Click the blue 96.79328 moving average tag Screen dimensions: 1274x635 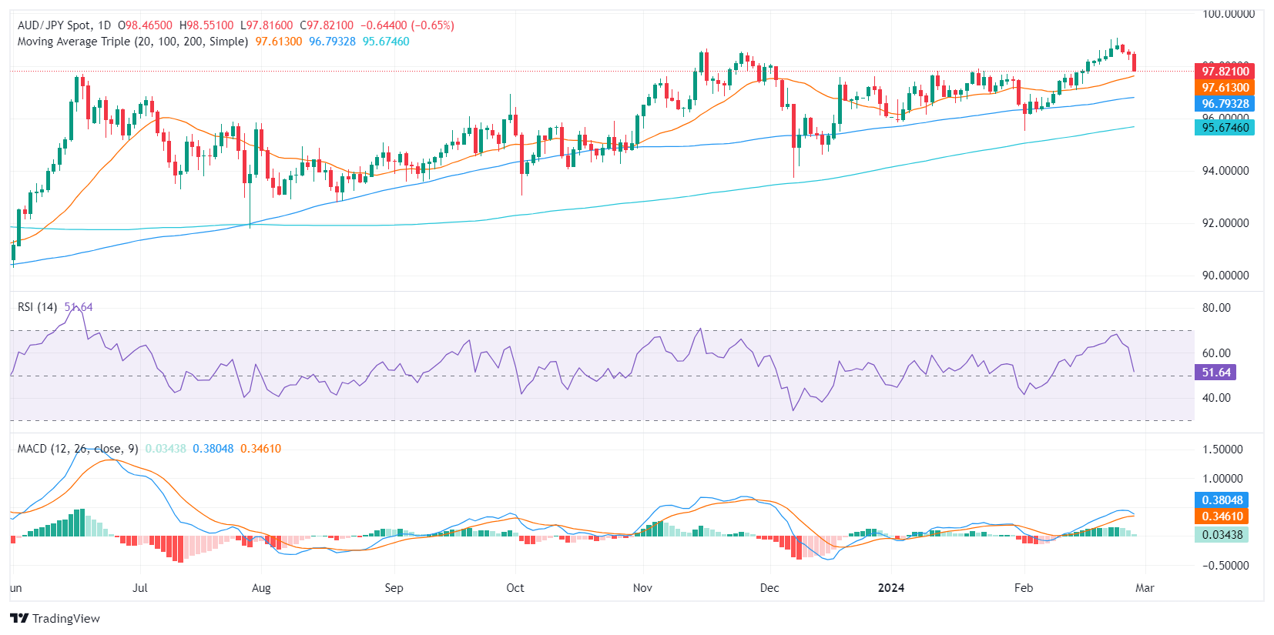[x=1225, y=104]
